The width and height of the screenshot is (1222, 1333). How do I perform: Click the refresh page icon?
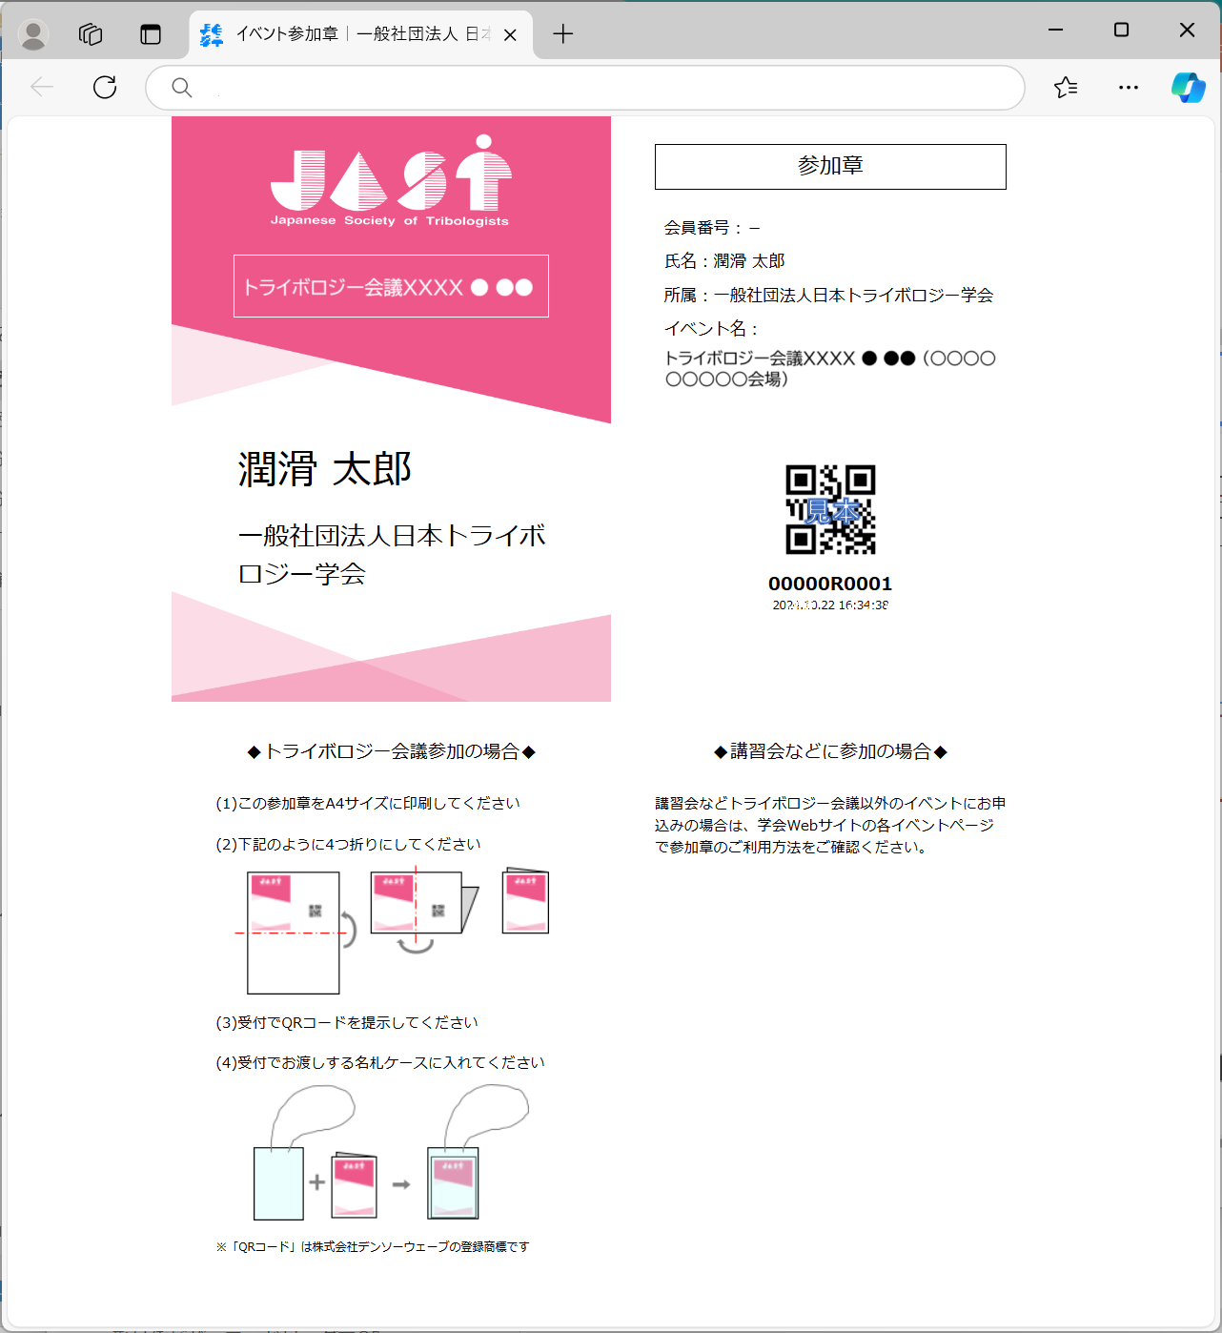point(105,88)
